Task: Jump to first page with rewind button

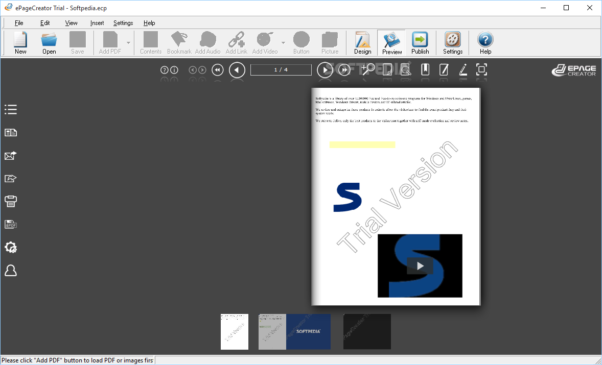Action: click(218, 70)
